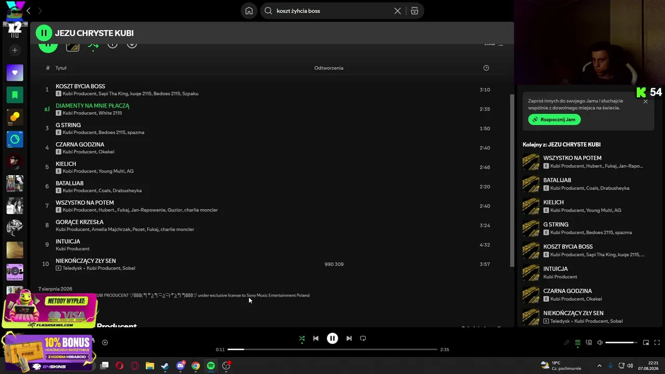
Task: Toggle the queue panel
Action: 578,343
